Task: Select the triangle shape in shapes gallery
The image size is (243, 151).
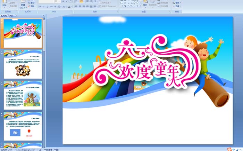Action: coord(125,3)
